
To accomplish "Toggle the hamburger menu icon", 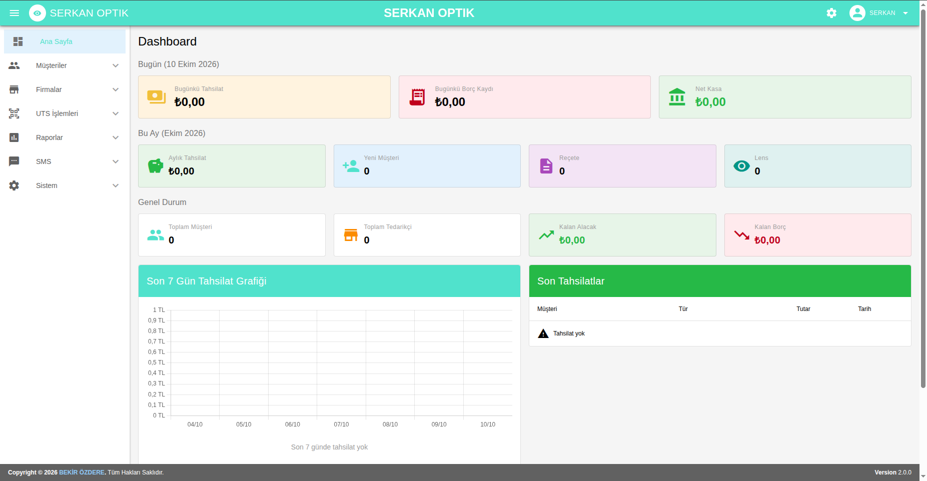I will click(x=15, y=13).
